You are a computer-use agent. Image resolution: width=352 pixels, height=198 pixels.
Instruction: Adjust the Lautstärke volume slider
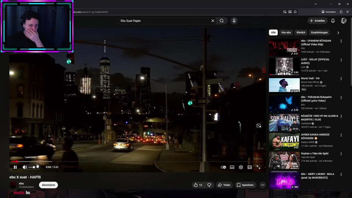32,167
